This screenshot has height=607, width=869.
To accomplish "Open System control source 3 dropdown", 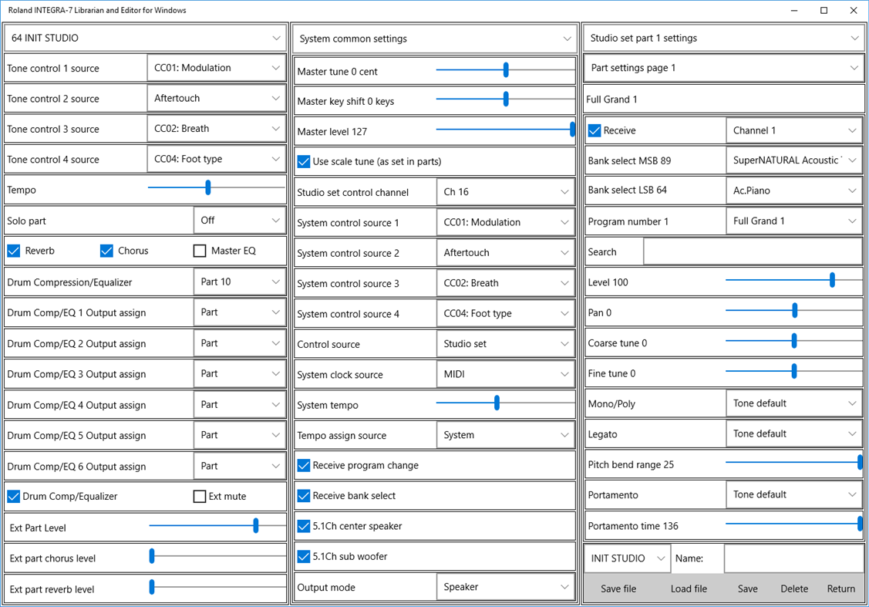I will point(506,283).
